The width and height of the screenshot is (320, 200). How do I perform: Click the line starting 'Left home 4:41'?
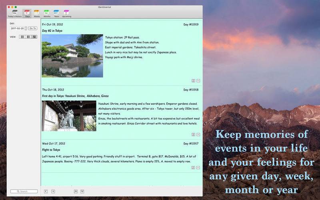tap(119, 156)
